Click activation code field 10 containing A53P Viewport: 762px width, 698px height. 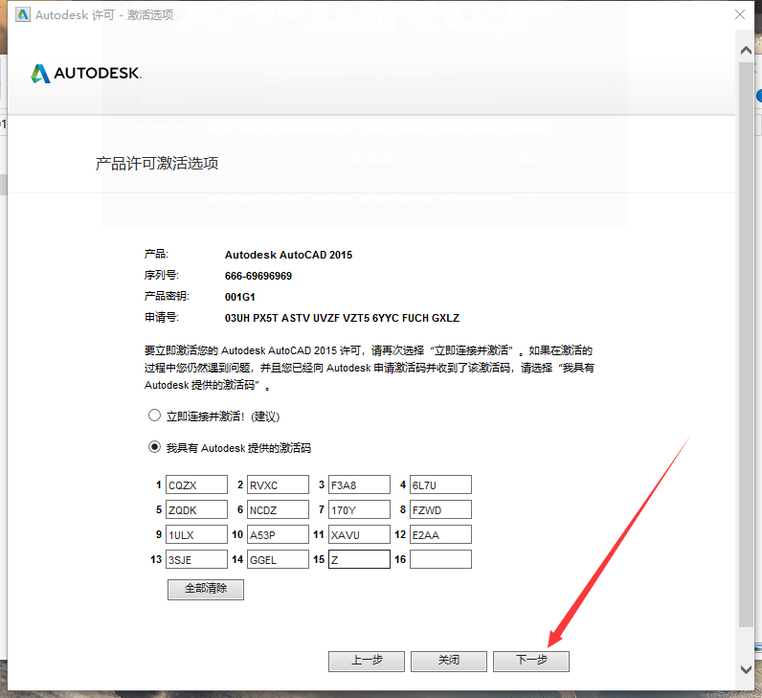[x=278, y=534]
